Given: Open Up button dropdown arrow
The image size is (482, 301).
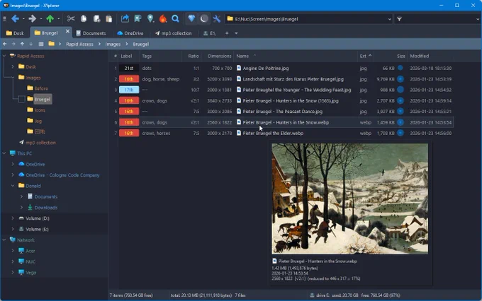Looking at the screenshot, I should tap(58, 19).
